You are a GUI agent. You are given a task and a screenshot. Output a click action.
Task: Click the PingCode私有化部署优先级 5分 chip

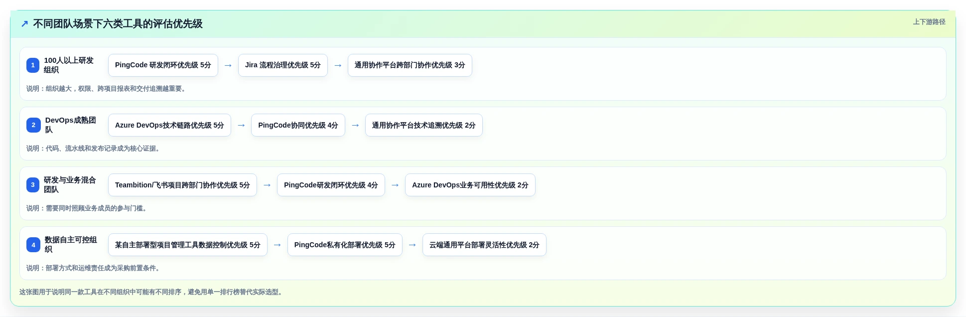(x=345, y=245)
